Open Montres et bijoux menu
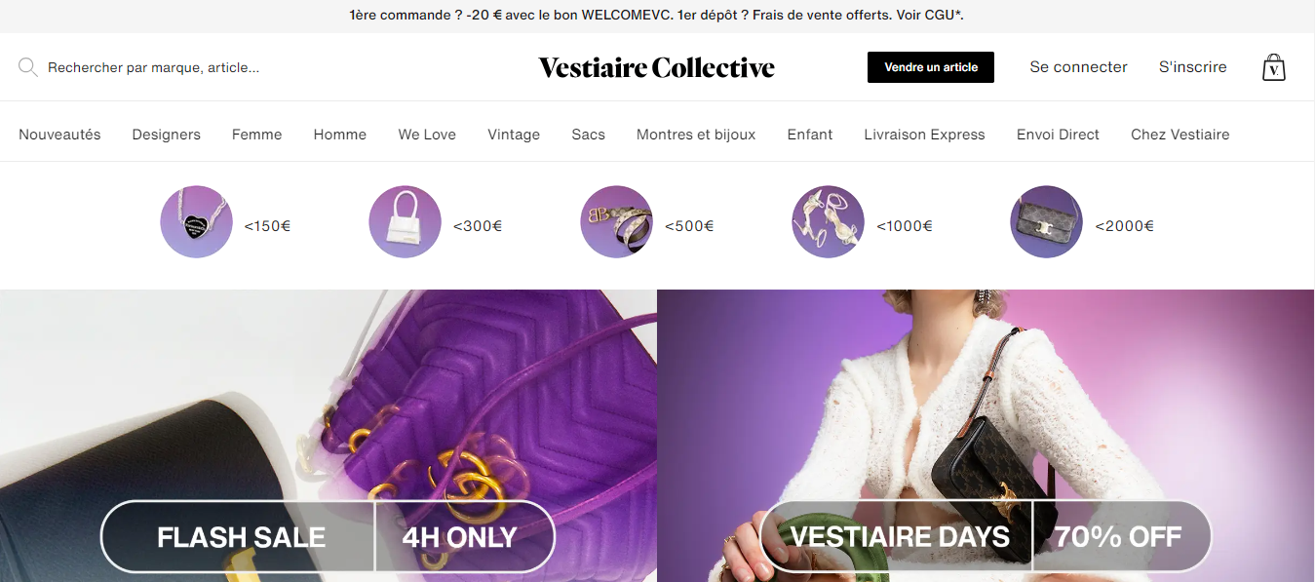The height and width of the screenshot is (582, 1315). pyautogui.click(x=696, y=135)
